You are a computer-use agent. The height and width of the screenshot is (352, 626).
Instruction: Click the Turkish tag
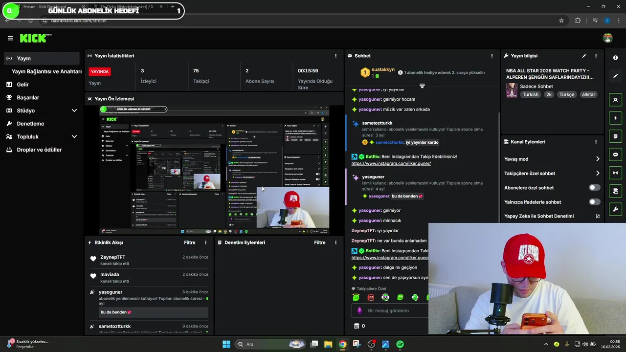pos(530,94)
